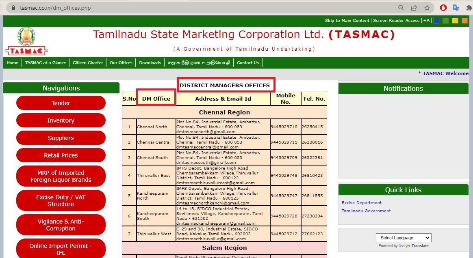The width and height of the screenshot is (473, 258).
Task: Click the Kancheepuram North office cell
Action: coord(156,196)
